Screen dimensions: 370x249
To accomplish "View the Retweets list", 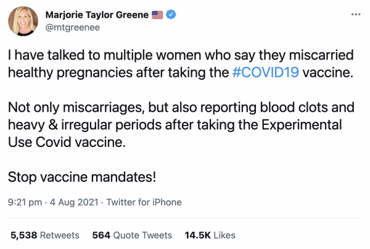I will (60, 235).
